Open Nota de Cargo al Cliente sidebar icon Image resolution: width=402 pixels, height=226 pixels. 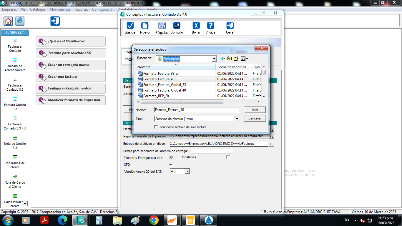[x=15, y=177]
